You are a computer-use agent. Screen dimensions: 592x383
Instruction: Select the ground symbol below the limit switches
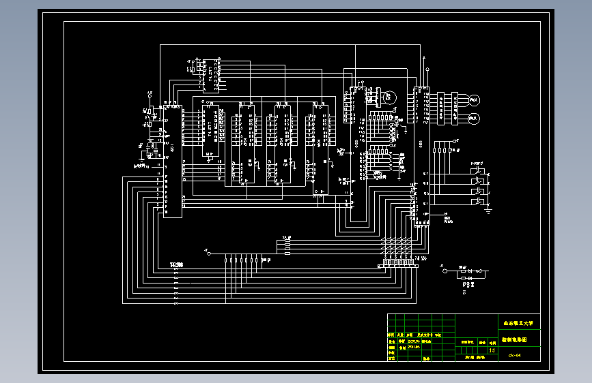click(488, 211)
